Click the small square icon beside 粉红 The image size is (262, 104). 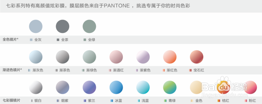[246, 101]
